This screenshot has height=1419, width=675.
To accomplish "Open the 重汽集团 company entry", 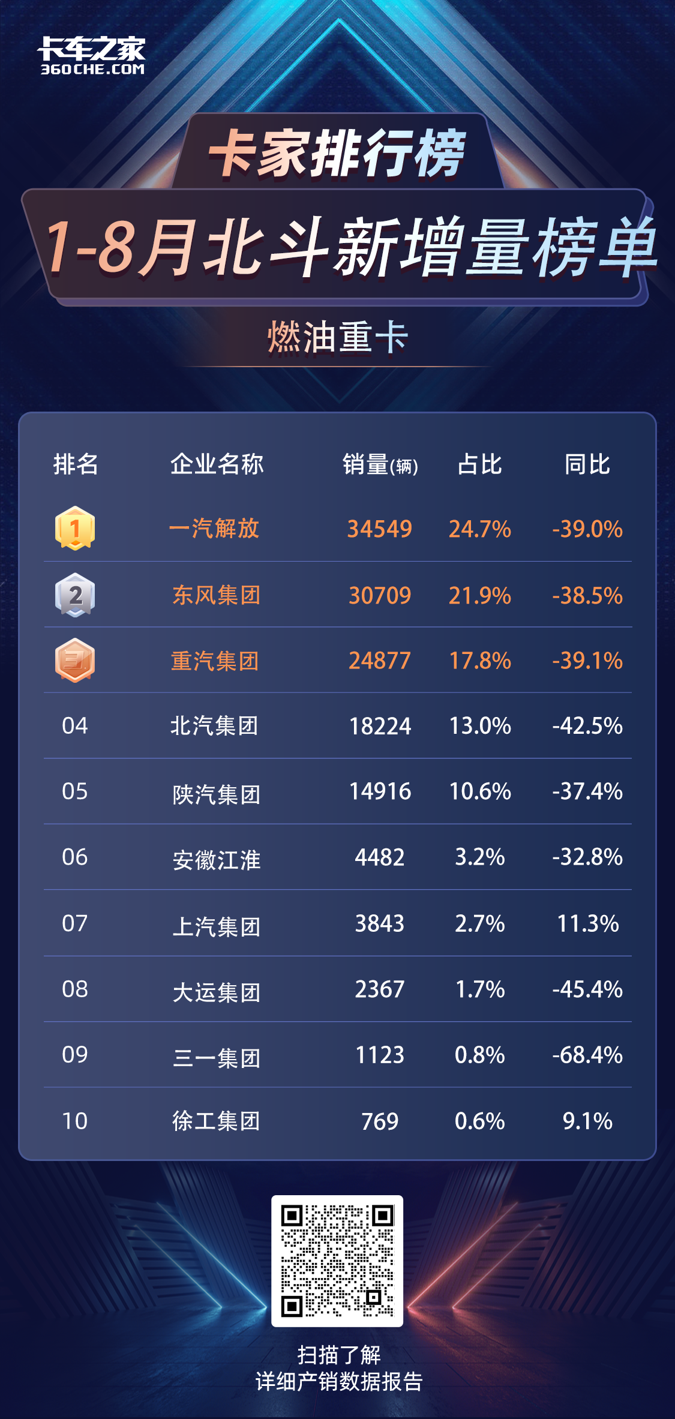I will (215, 661).
